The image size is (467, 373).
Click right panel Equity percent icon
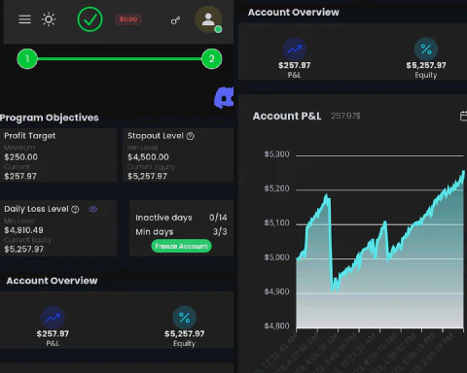coord(426,50)
